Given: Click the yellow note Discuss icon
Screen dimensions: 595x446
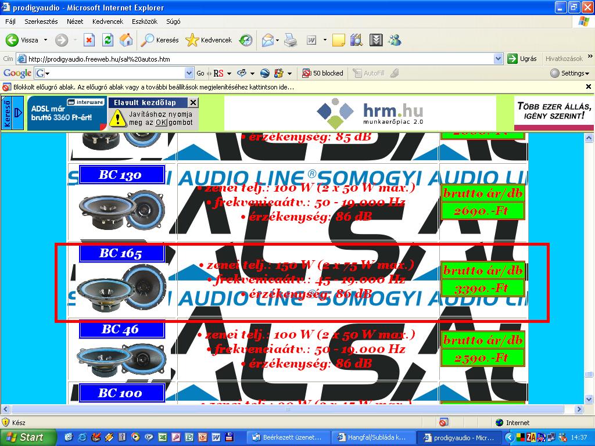Looking at the screenshot, I should (339, 40).
